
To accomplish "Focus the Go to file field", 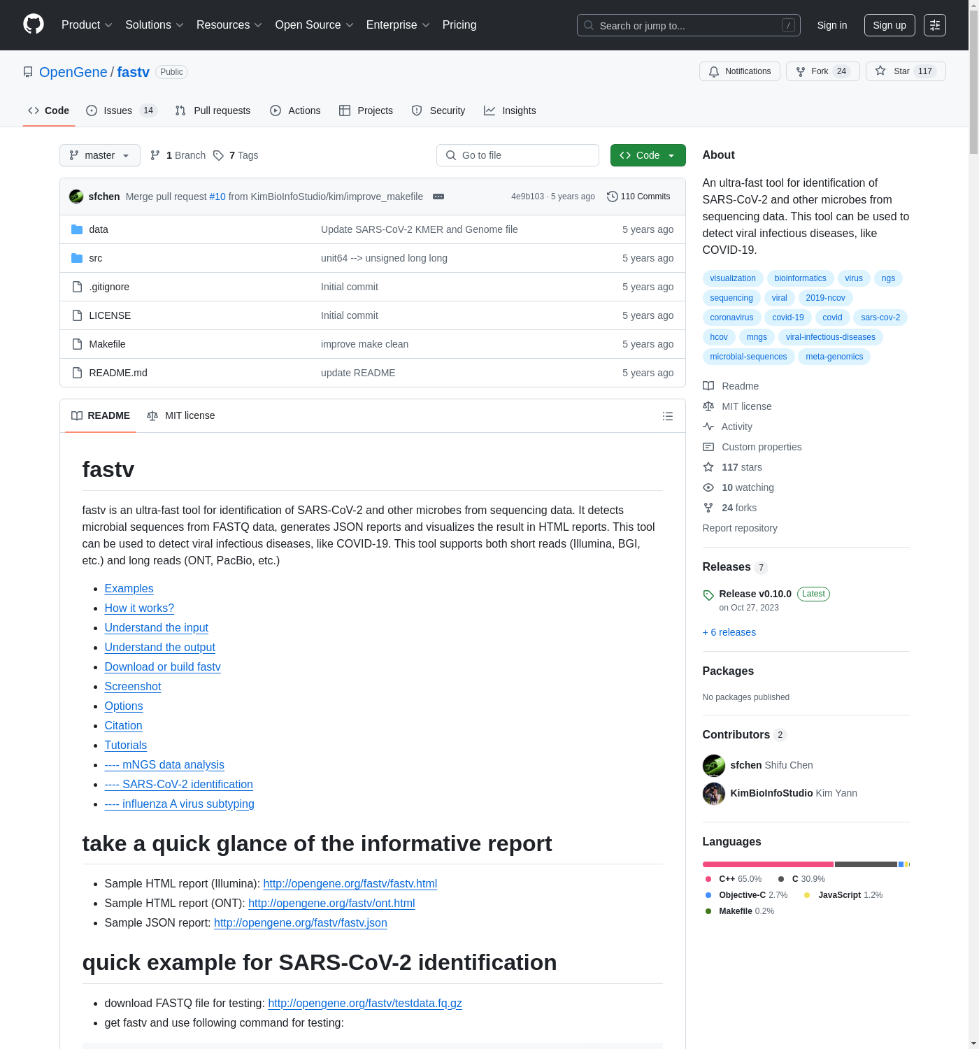I will pos(517,155).
